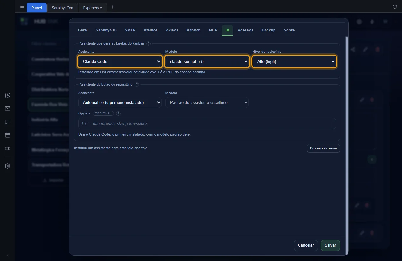Screen dimensions: 402x261
Task: Click the note starting "Usa o Claude Code"
Action: click(x=134, y=134)
